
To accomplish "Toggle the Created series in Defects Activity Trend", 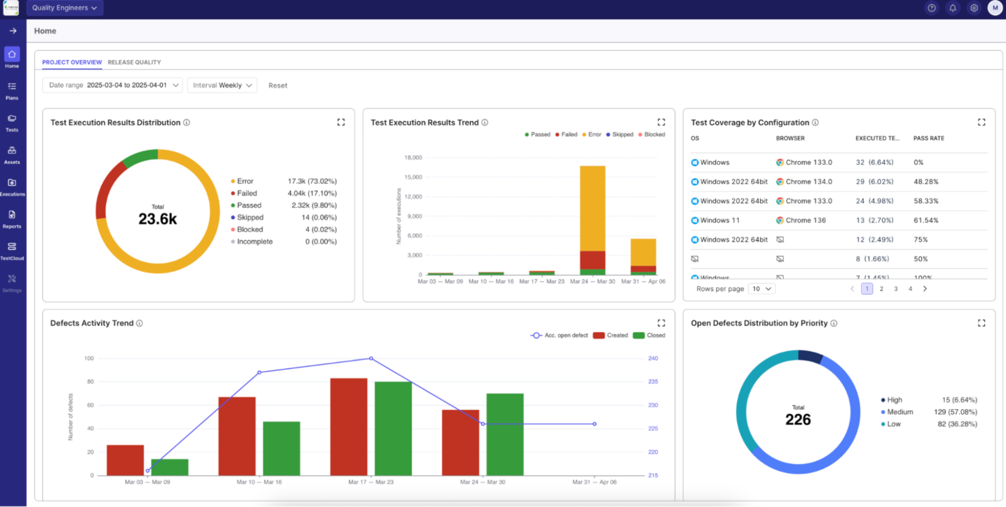I will (x=610, y=334).
